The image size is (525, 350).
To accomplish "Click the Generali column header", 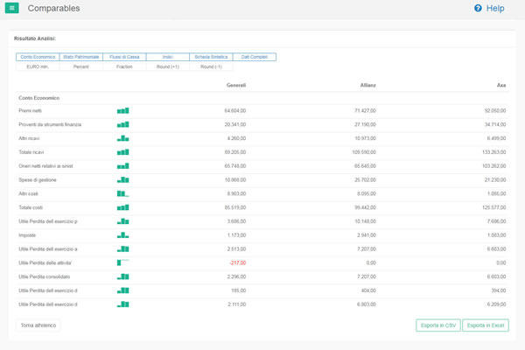I will pos(236,85).
